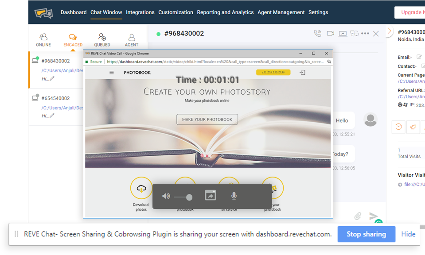Open the Integrations menu
Image resolution: width=425 pixels, height=255 pixels.
[x=140, y=12]
